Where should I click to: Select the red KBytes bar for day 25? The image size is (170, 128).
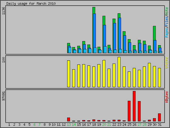pos(129,111)
